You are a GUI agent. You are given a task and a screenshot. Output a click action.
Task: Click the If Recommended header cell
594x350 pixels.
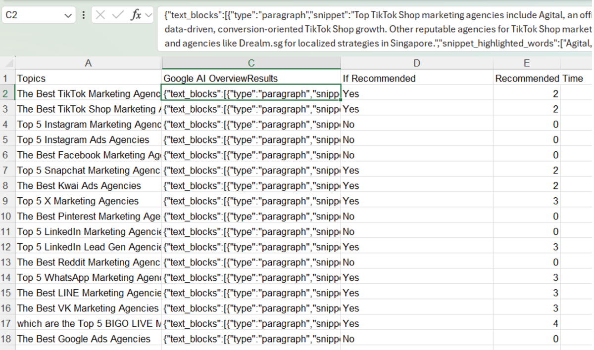click(x=416, y=78)
